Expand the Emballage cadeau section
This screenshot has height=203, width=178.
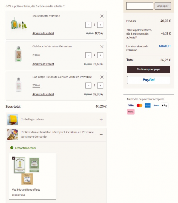pyautogui.click(x=101, y=120)
